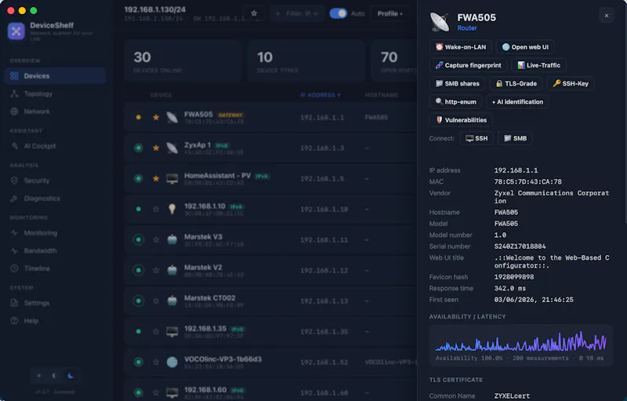Viewport: 627px width, 401px height.
Task: Click the SSH-Key button
Action: (x=571, y=84)
